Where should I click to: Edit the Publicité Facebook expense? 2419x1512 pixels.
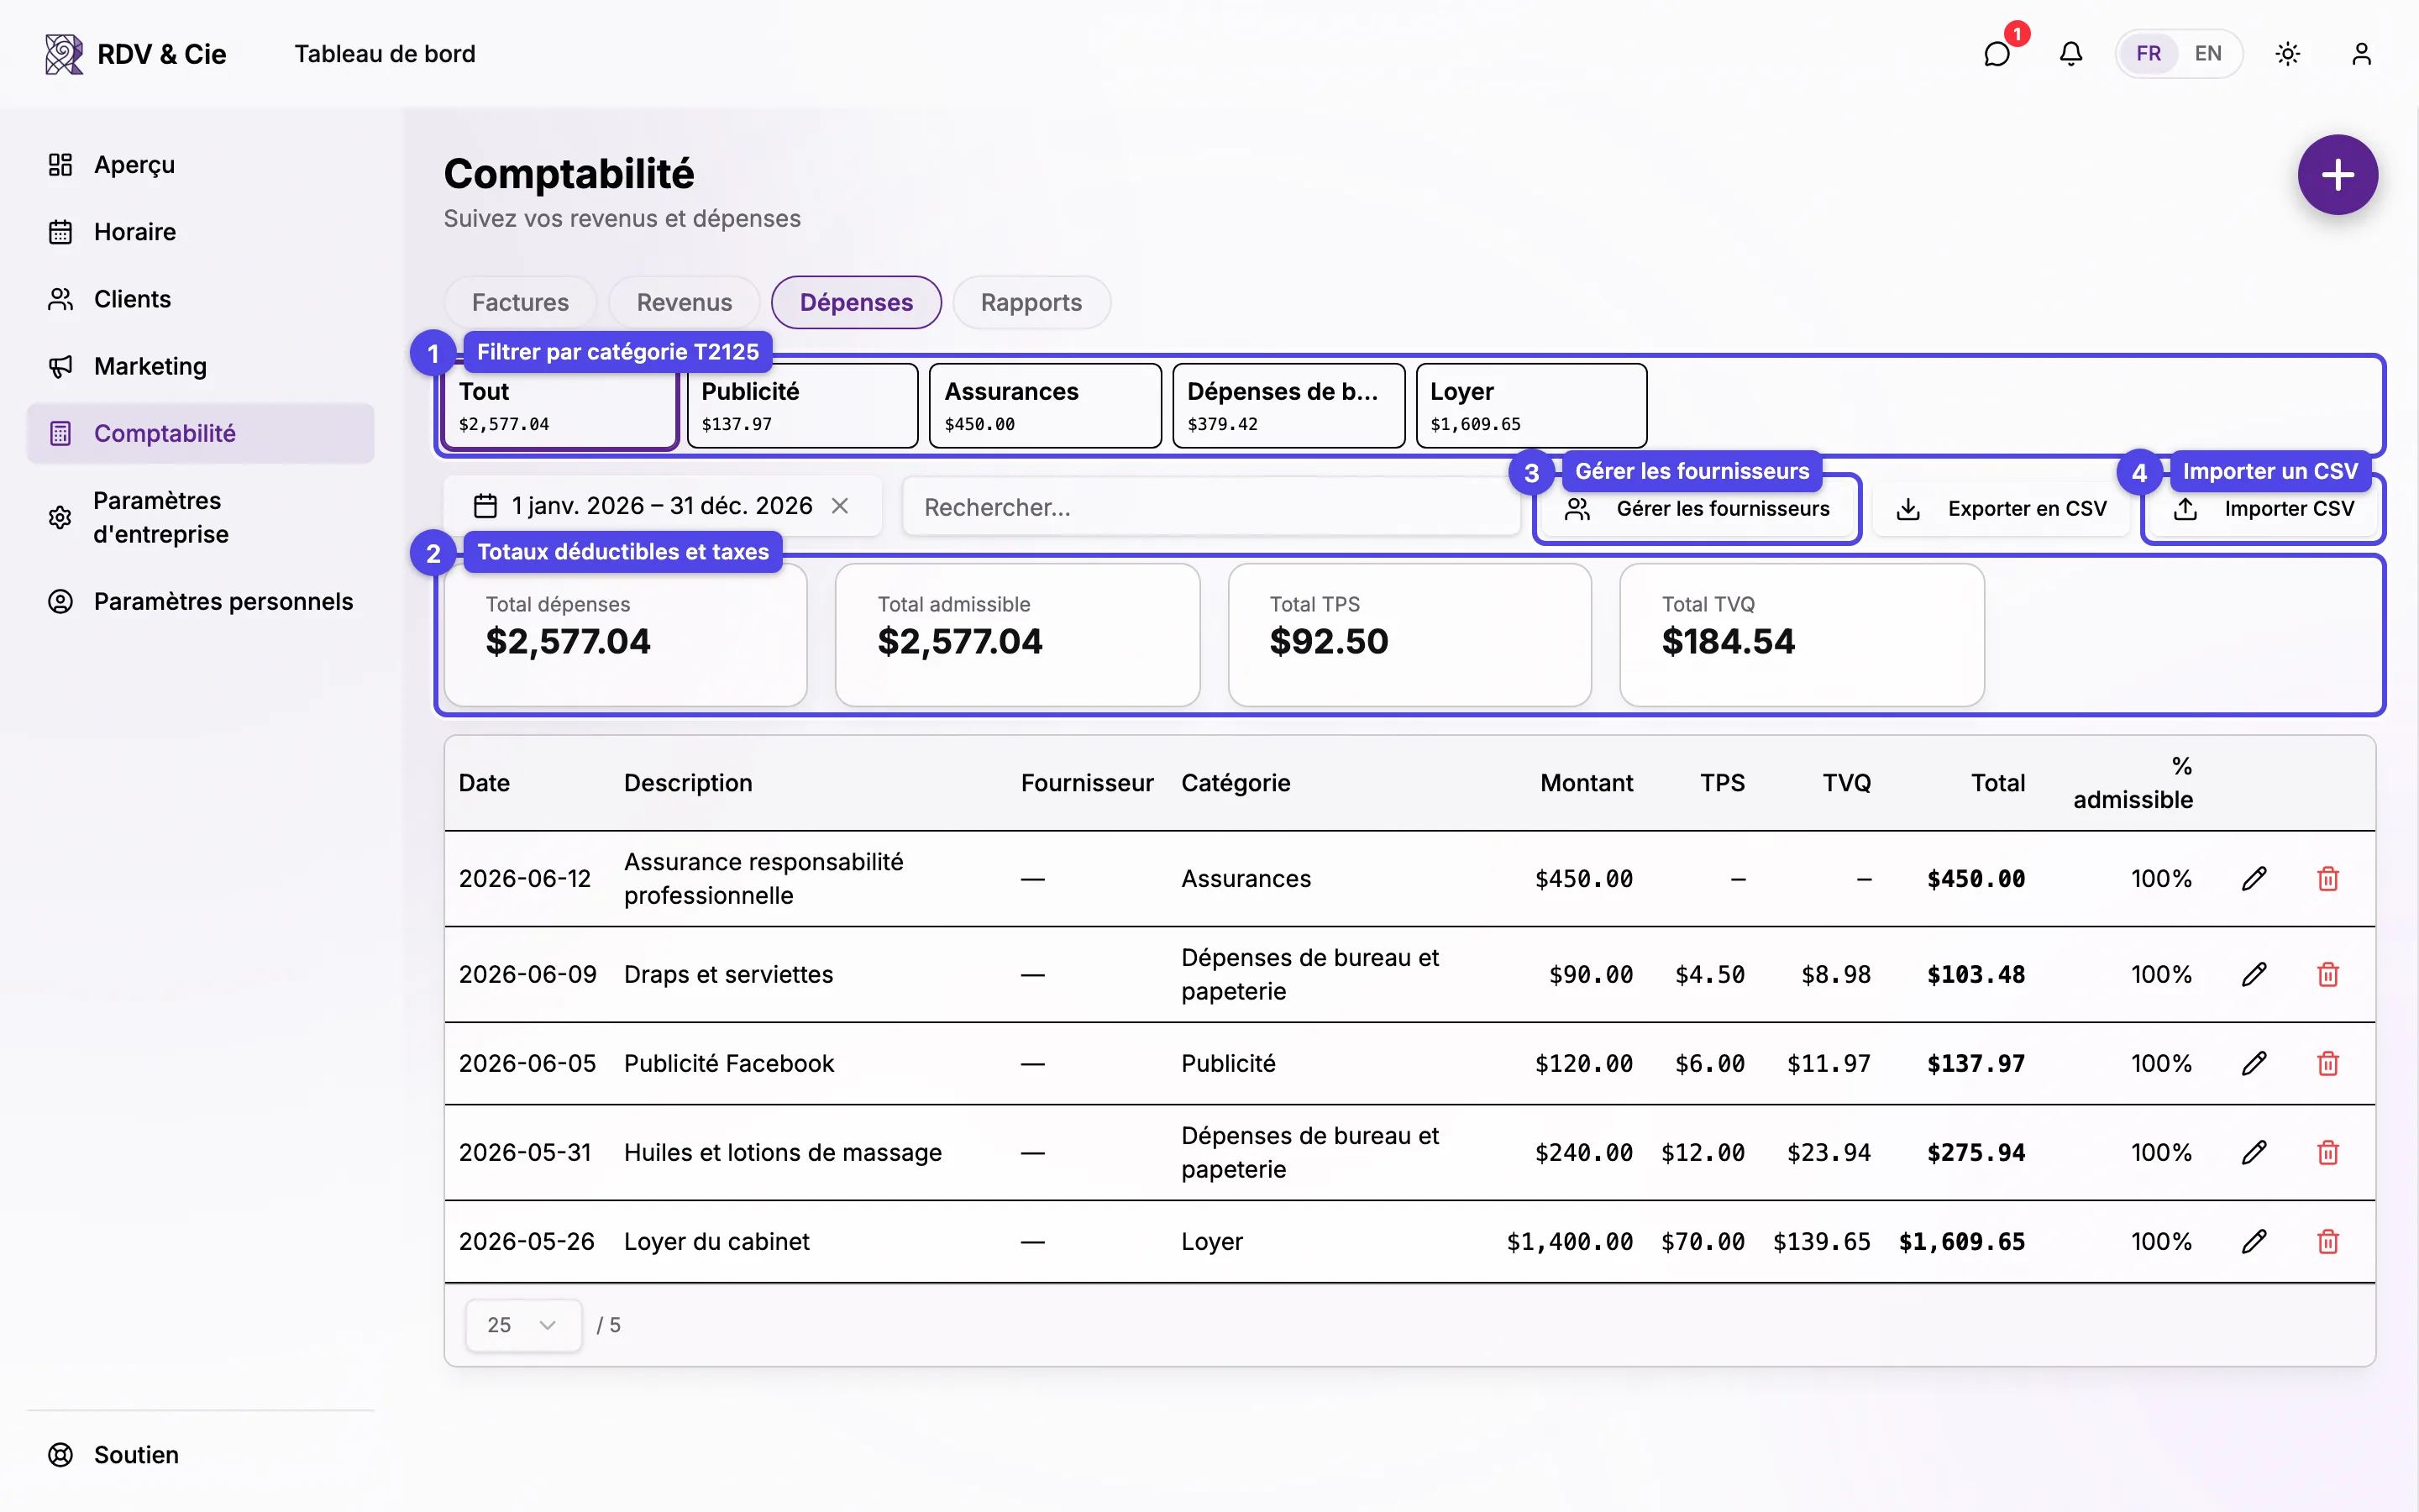pos(2253,1063)
